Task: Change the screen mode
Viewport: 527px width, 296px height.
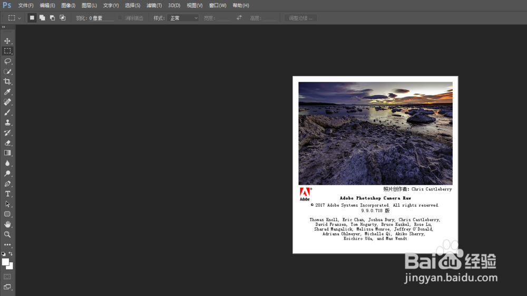Action: click(7, 287)
